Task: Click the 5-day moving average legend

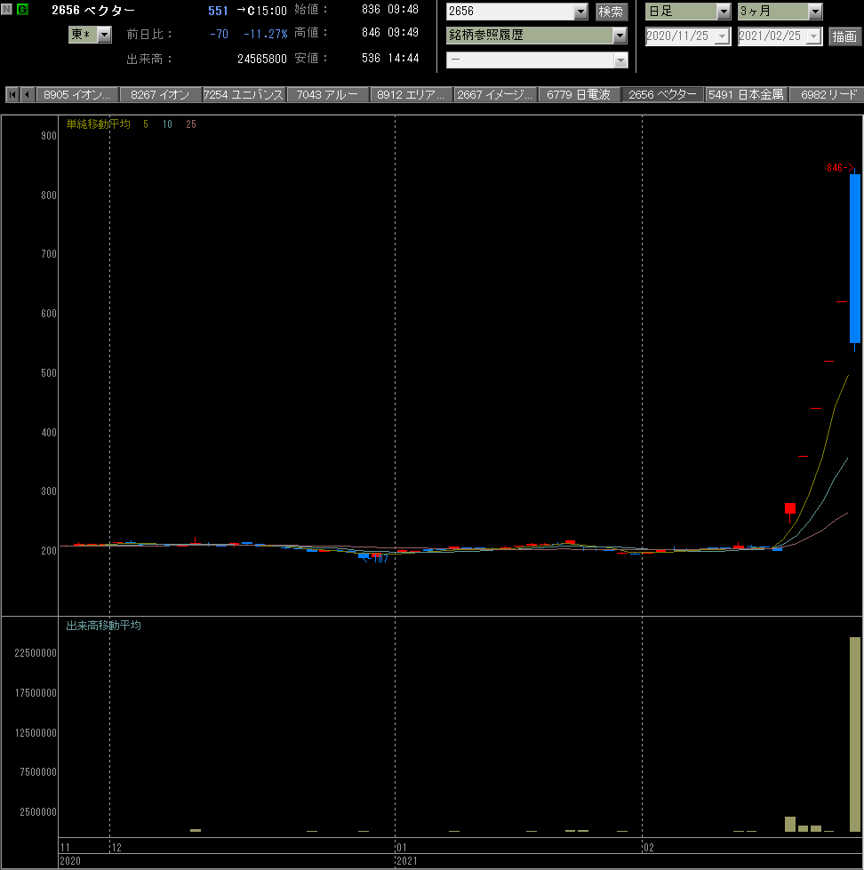Action: click(x=146, y=124)
